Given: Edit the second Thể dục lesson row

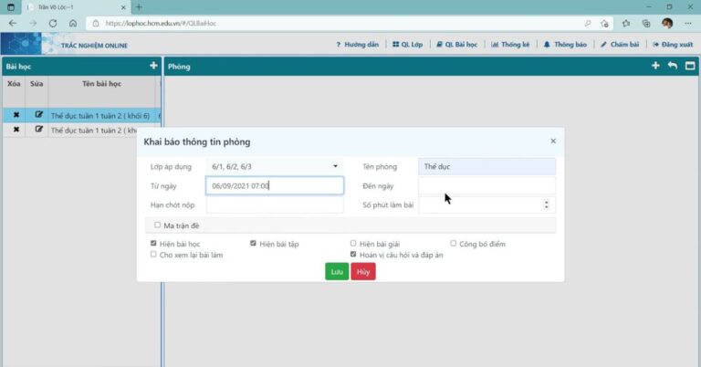Looking at the screenshot, I should (x=39, y=130).
